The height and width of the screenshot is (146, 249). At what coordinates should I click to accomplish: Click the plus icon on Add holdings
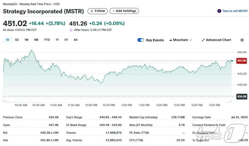pos(114,11)
